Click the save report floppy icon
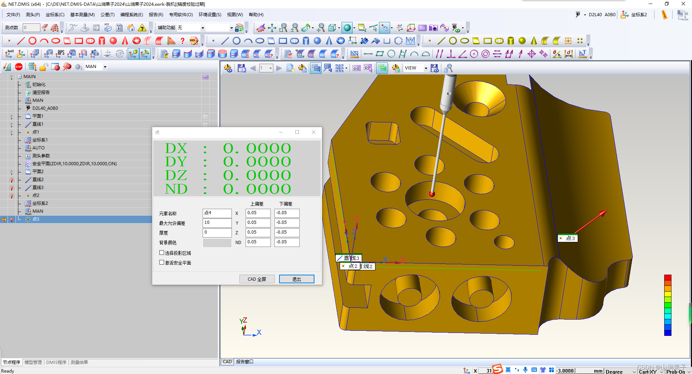Viewport: 692px width, 374px height. click(x=242, y=68)
